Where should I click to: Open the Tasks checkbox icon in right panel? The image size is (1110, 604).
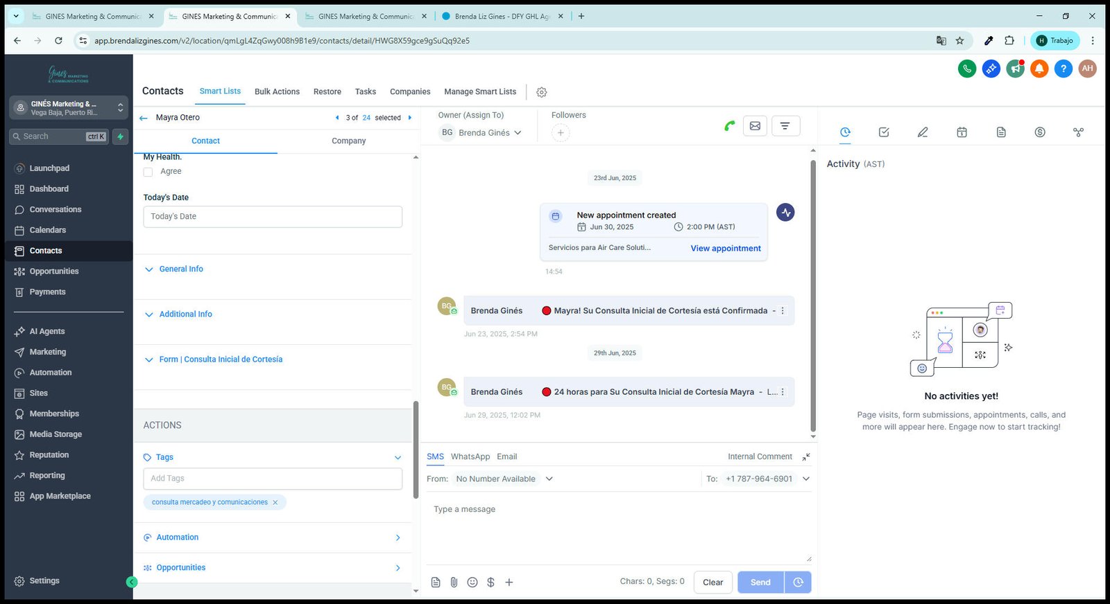(884, 132)
